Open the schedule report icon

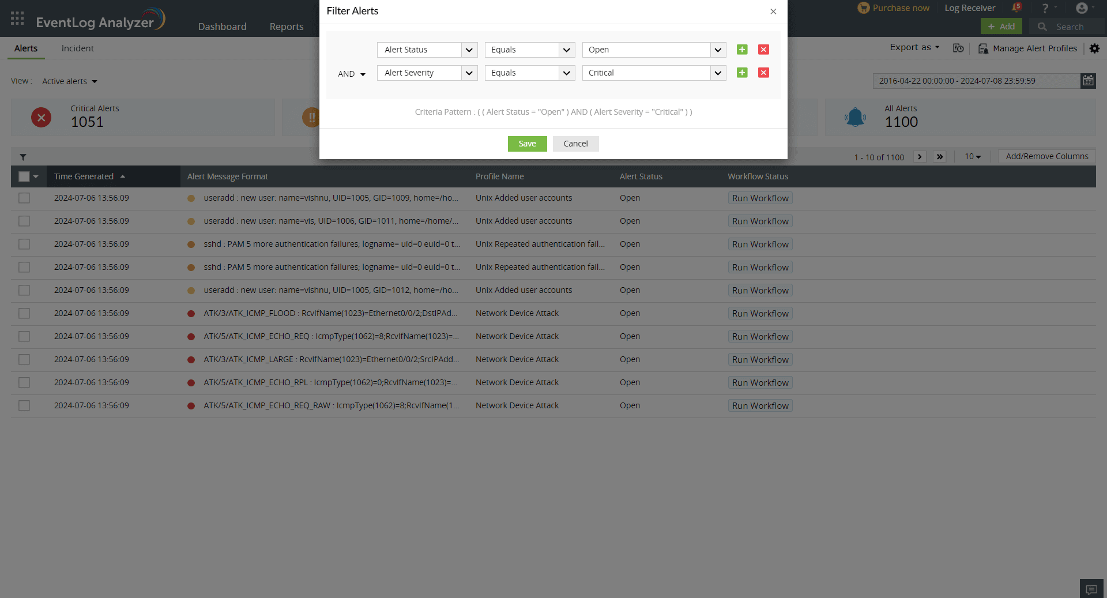pyautogui.click(x=959, y=48)
